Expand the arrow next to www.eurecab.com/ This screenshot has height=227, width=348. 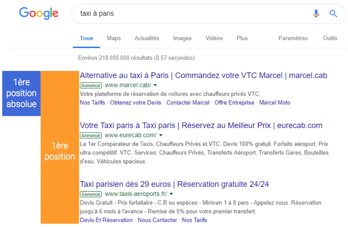161,135
